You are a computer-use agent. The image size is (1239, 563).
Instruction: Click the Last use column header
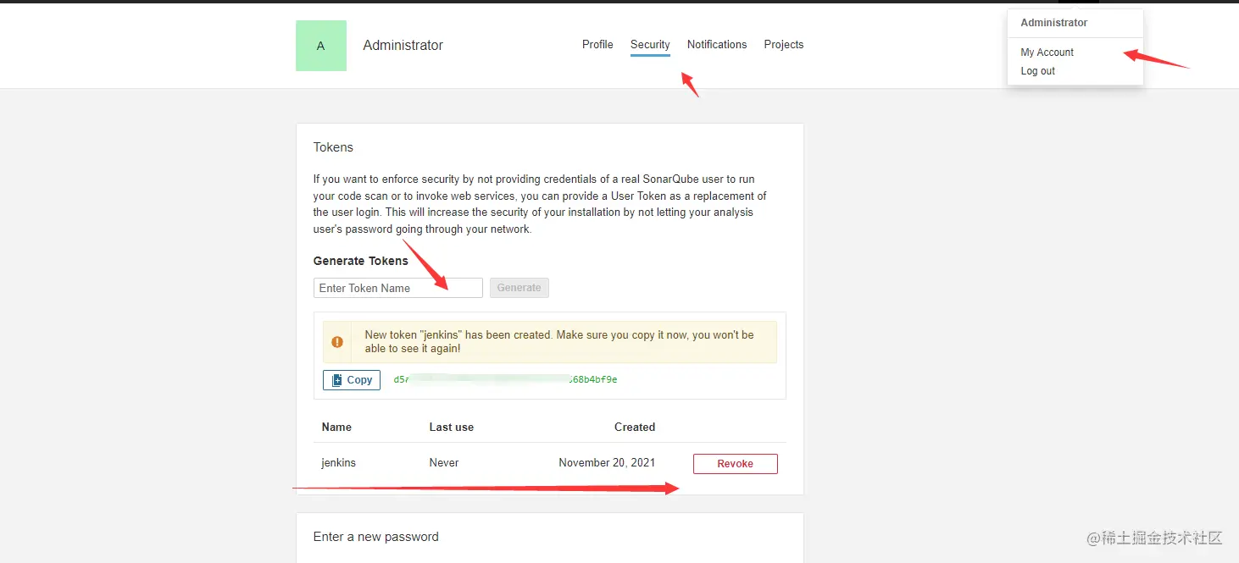coord(452,427)
